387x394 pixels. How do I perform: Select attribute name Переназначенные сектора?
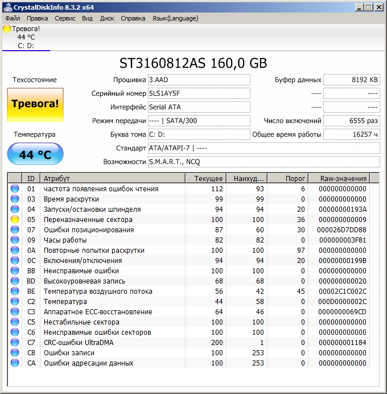point(88,219)
